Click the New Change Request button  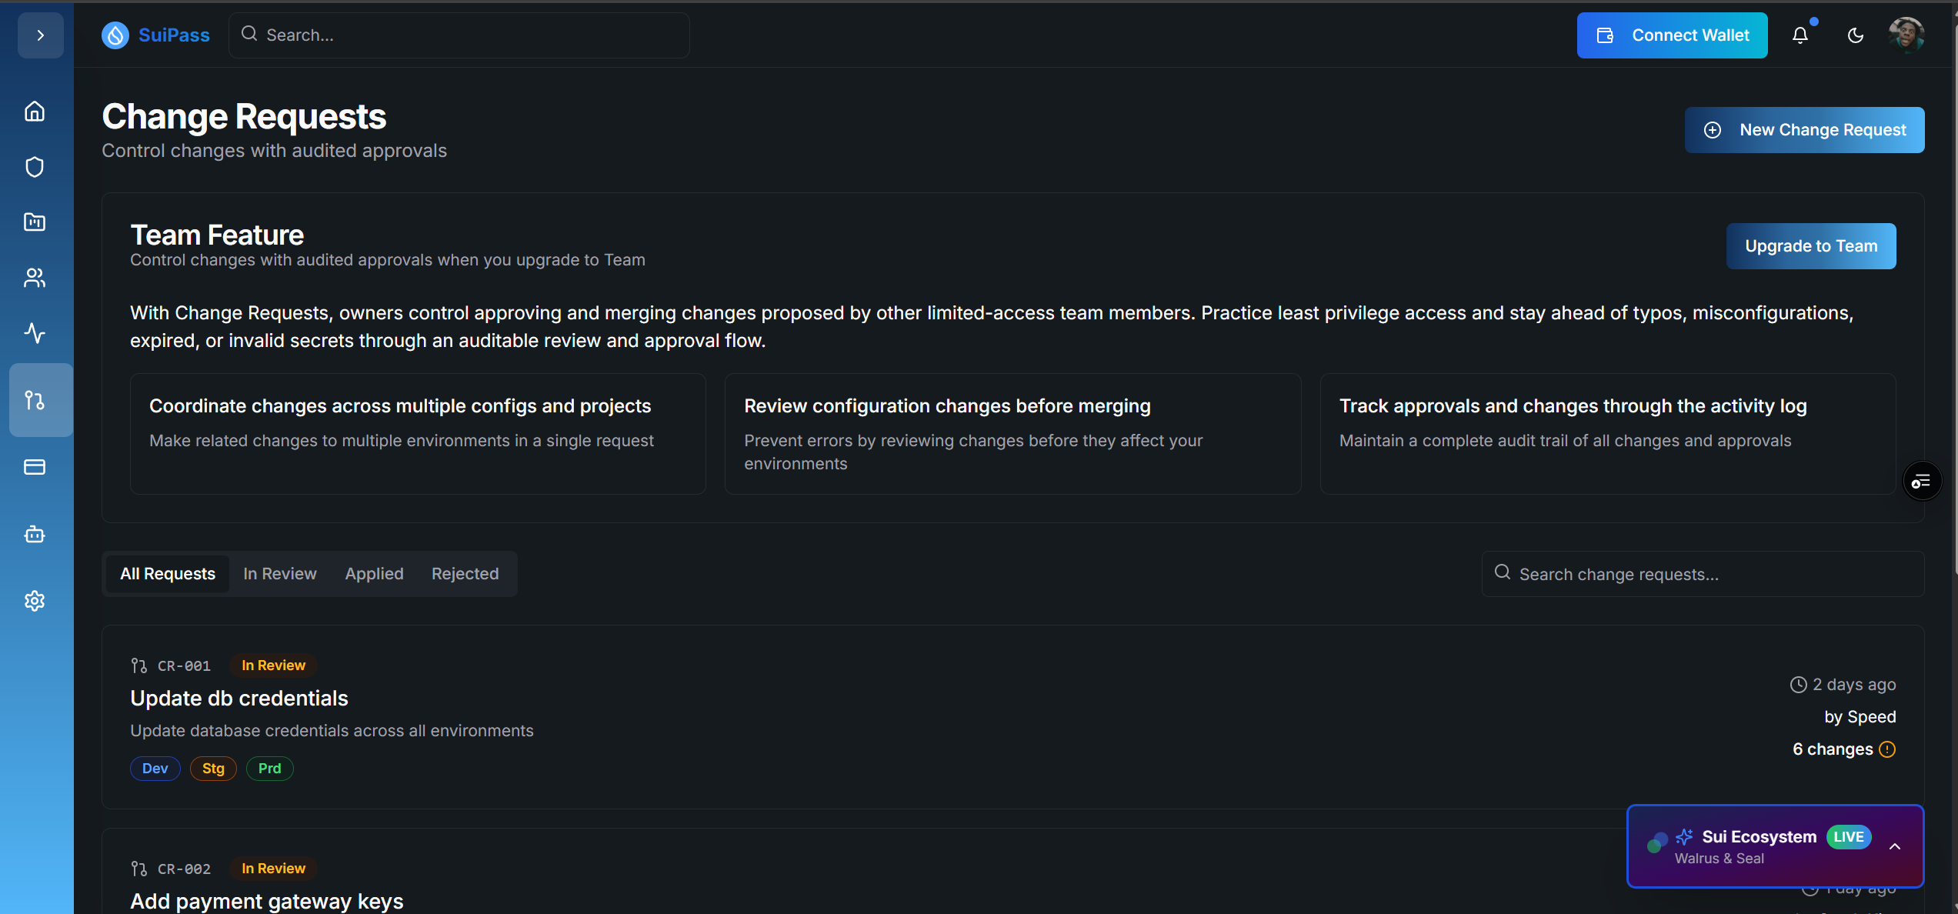(1804, 130)
